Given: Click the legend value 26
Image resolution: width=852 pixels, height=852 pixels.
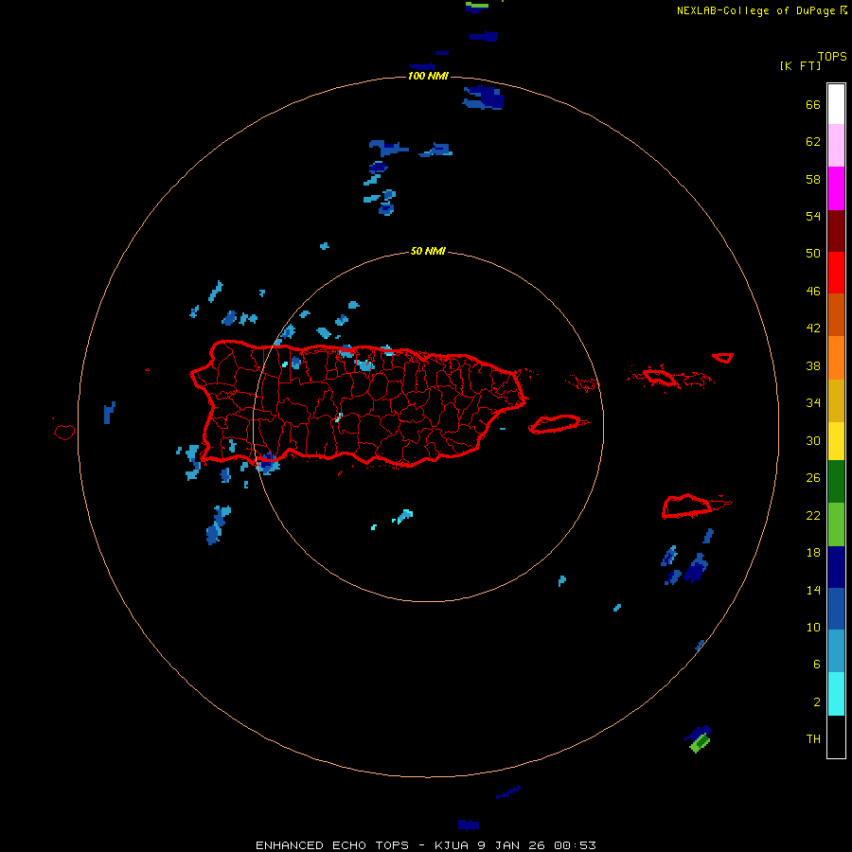Looking at the screenshot, I should (813, 478).
